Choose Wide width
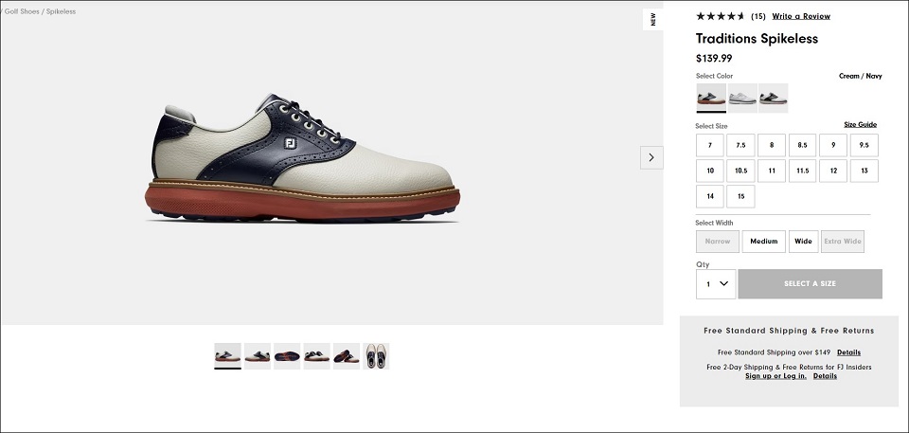The height and width of the screenshot is (433, 909). (x=804, y=242)
